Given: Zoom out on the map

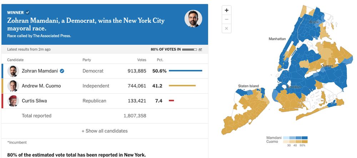Looking at the screenshot, I should (226, 19).
